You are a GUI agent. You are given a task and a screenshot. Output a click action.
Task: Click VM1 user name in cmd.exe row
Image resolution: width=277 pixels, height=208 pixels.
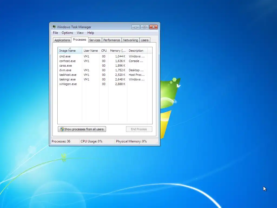click(x=86, y=56)
